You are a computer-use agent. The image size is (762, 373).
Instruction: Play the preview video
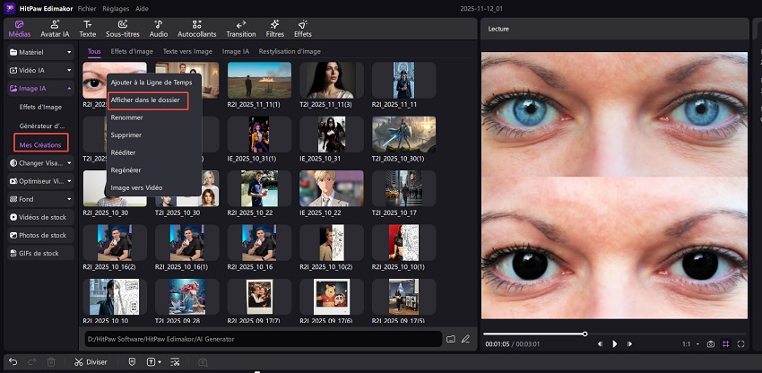click(615, 343)
